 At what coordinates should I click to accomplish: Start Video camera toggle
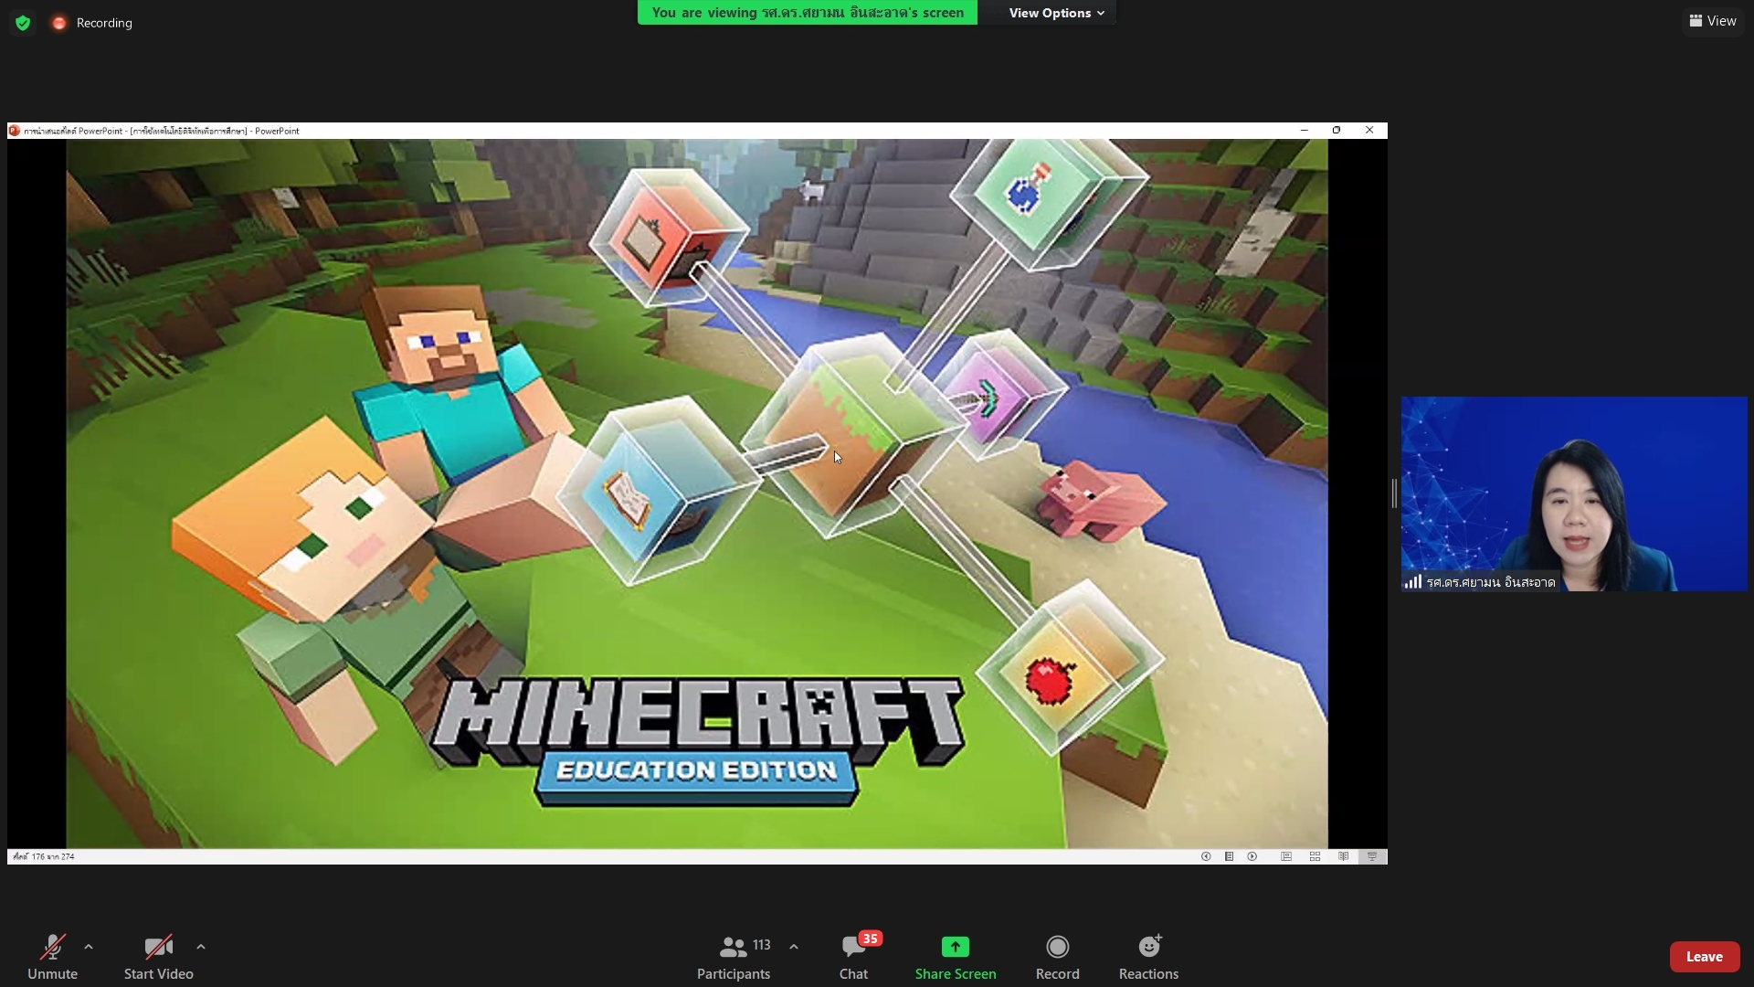pyautogui.click(x=158, y=956)
